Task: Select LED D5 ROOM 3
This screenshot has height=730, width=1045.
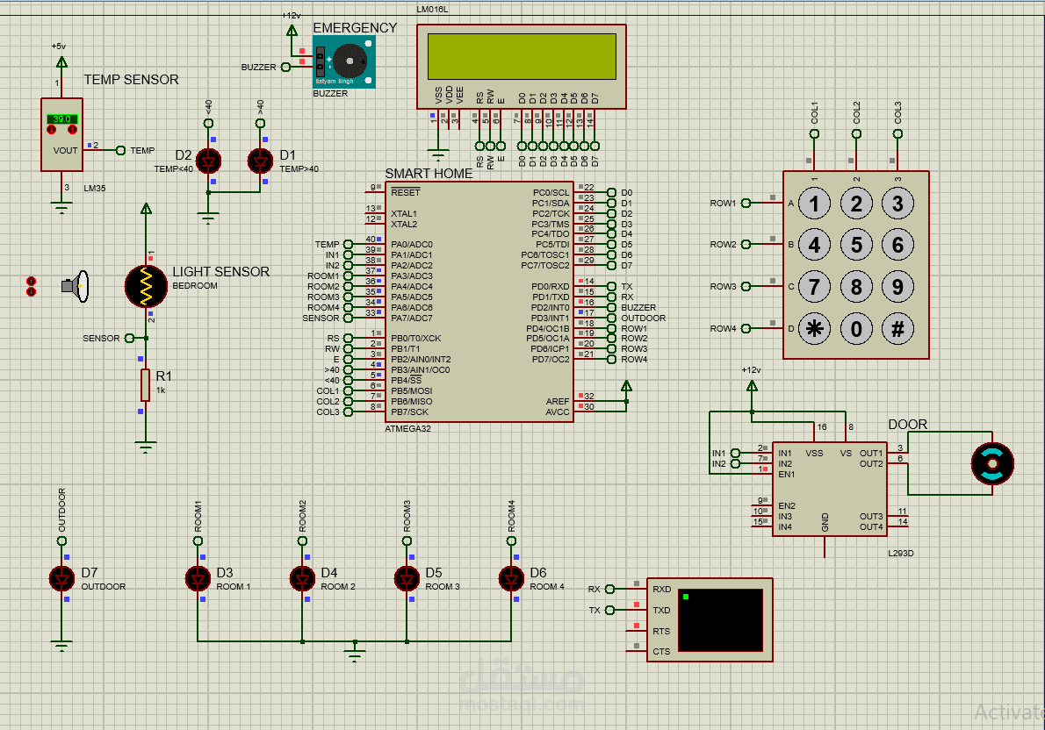Action: pyautogui.click(x=407, y=579)
